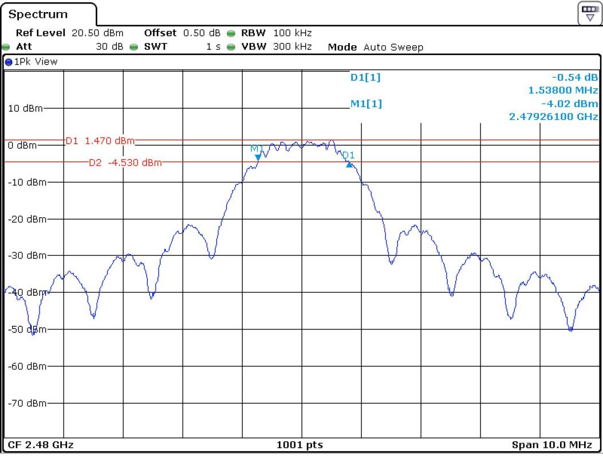Screen dimensions: 603x470
Task: Click the D1 delta marker triangle on trace
Action: (x=349, y=164)
